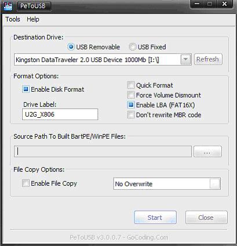The width and height of the screenshot is (237, 246).
Task: Select the USB Removable radio button
Action: (71, 47)
